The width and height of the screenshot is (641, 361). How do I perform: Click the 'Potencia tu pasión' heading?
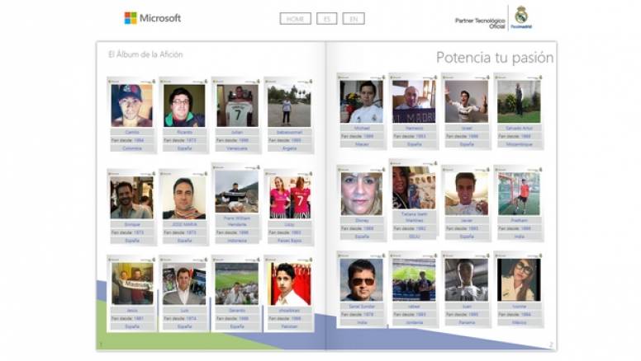tap(494, 57)
